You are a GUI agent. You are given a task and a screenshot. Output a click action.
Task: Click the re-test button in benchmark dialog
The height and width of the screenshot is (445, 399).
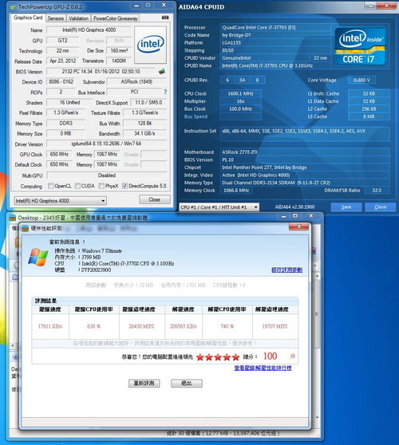[x=144, y=383]
